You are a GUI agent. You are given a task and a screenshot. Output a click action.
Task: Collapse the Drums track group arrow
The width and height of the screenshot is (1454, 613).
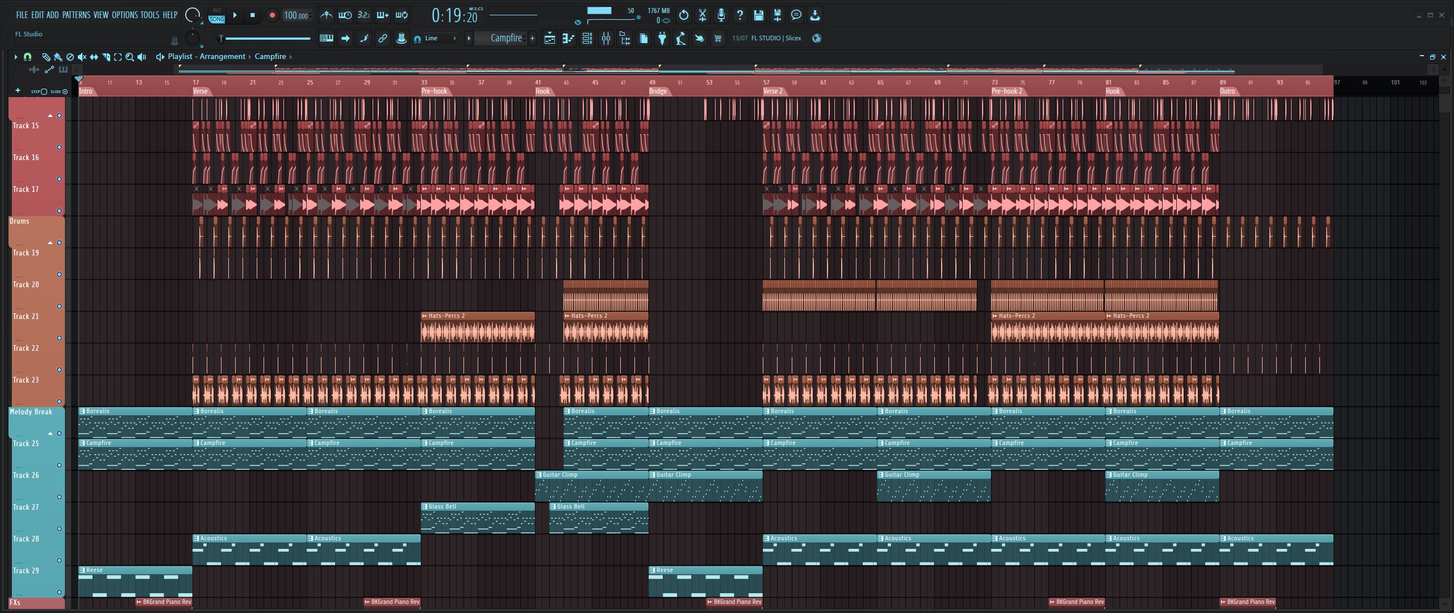(x=50, y=243)
